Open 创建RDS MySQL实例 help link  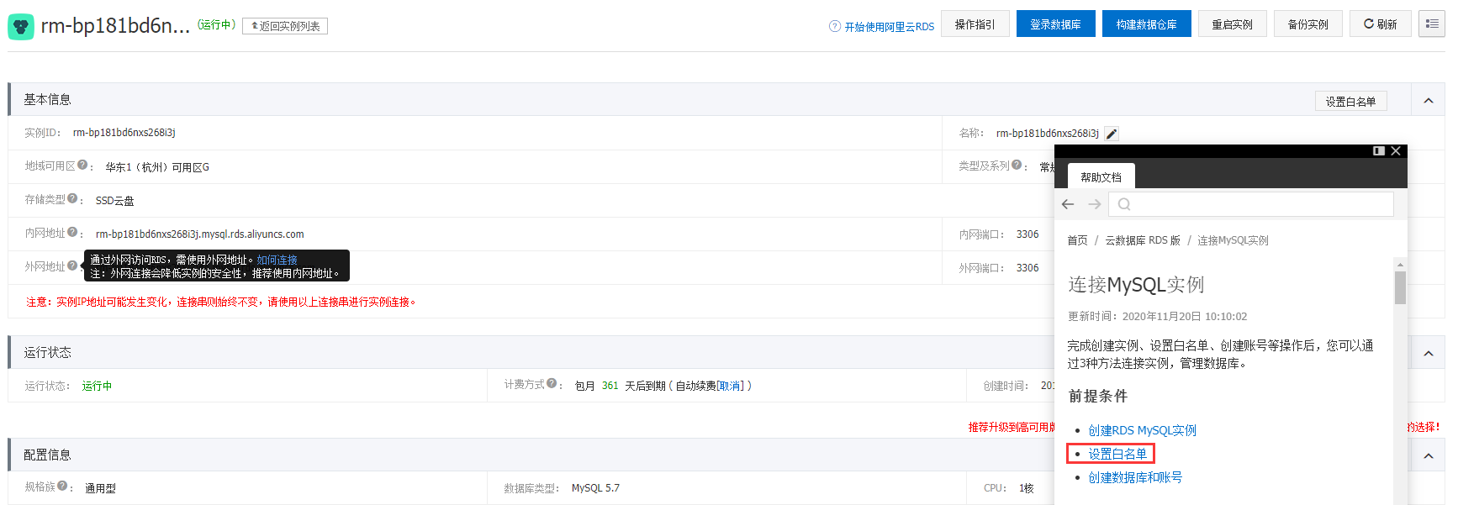point(1142,430)
